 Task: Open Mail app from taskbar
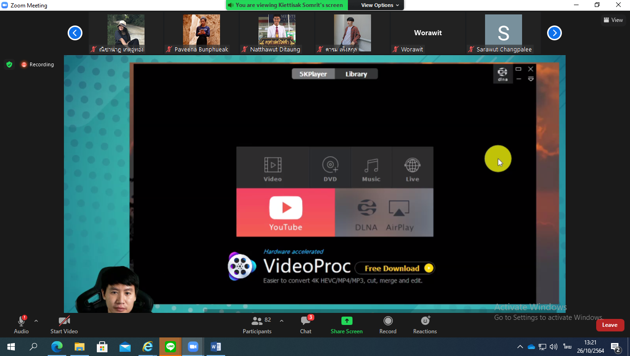tap(125, 347)
